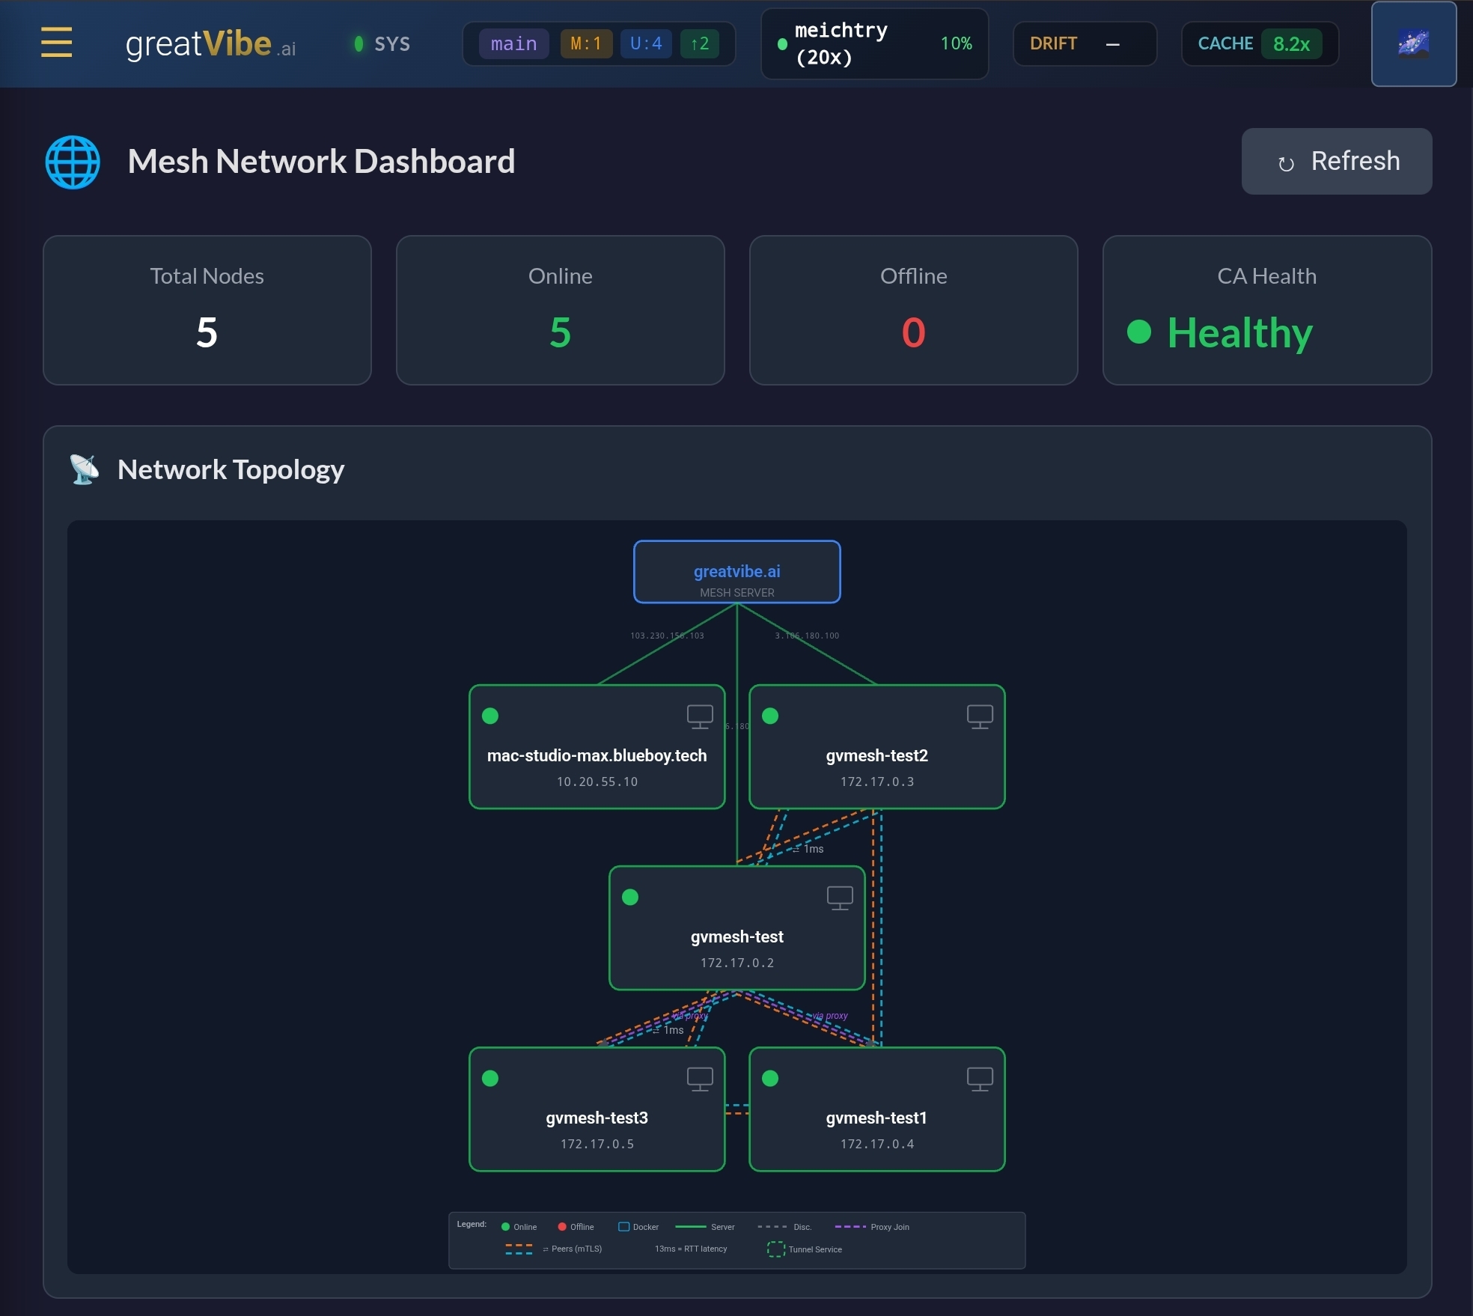Image resolution: width=1473 pixels, height=1316 pixels.
Task: Click the satellite icon next to Network Topology
Action: coord(82,469)
